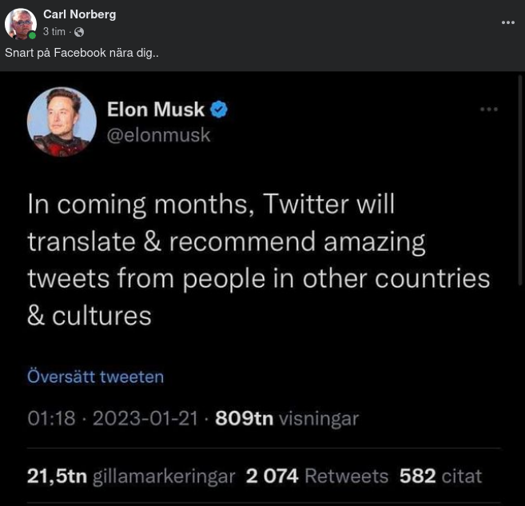The width and height of the screenshot is (525, 506).
Task: Click the public audience globe icon
Action: 79,32
